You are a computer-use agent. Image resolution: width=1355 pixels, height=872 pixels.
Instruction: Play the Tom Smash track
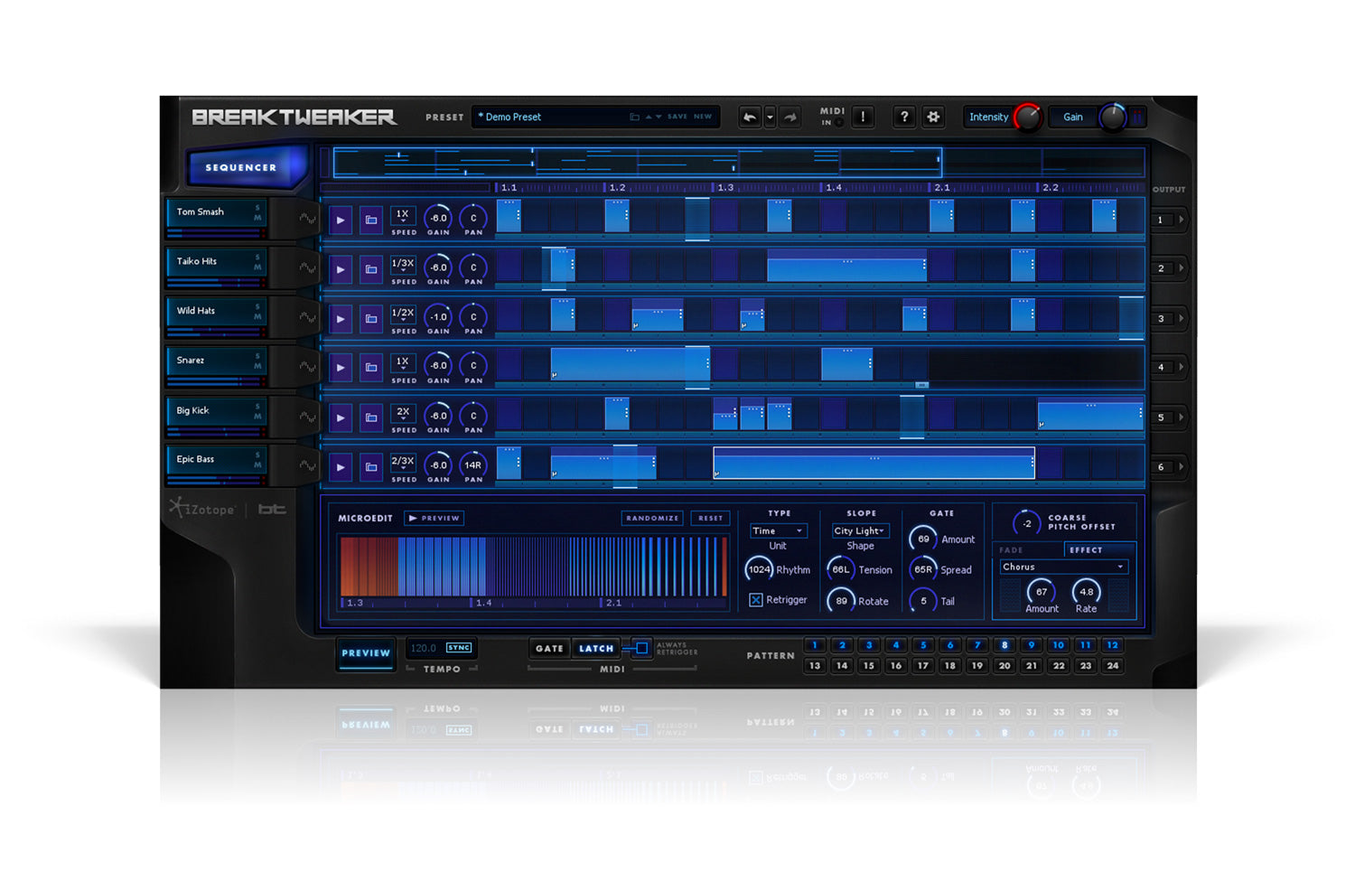coord(341,220)
